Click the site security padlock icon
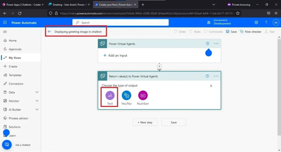Viewport: 281px width, 152px height. click(x=56, y=13)
